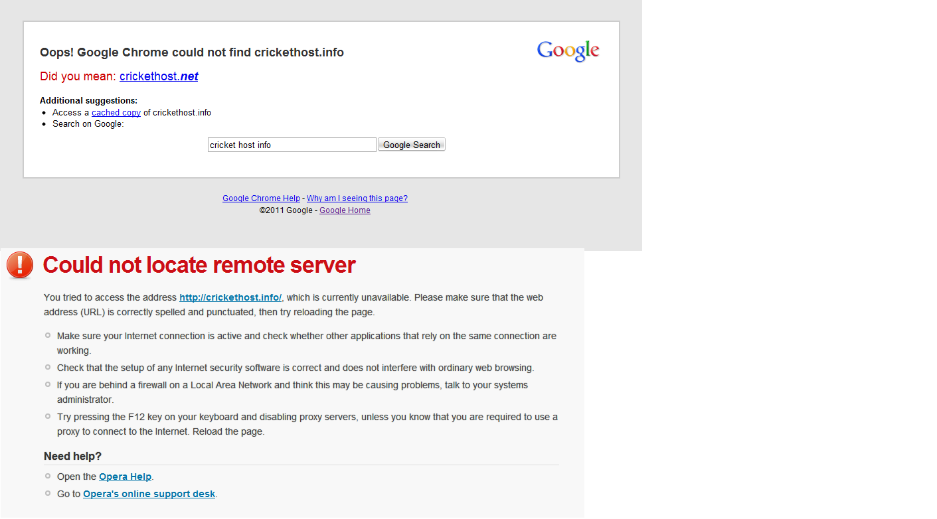Click the 'Additional suggestions:' label
Screen dimensions: 937x519
click(x=89, y=101)
